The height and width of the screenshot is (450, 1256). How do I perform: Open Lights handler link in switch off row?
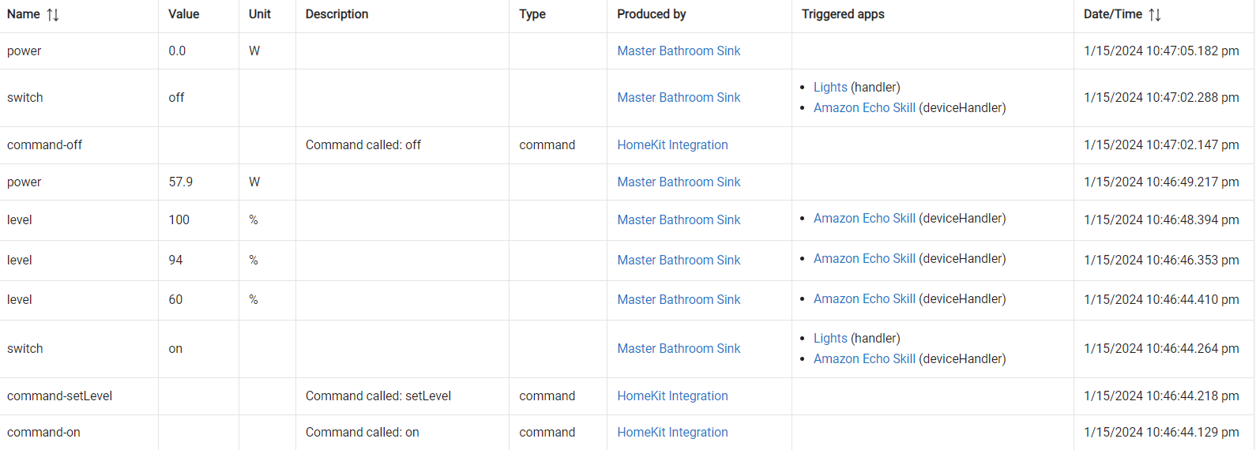830,87
